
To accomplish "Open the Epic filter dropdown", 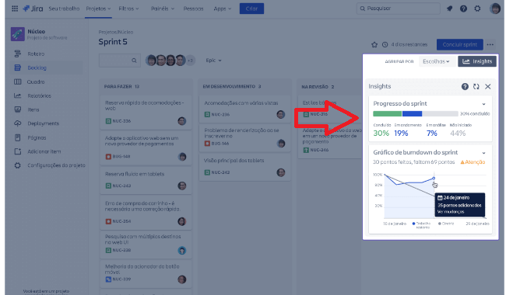I will (213, 61).
